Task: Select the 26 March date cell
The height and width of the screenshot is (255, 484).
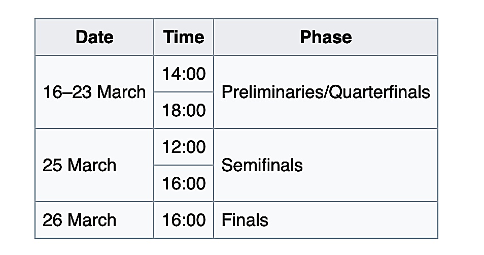Action: [x=79, y=220]
